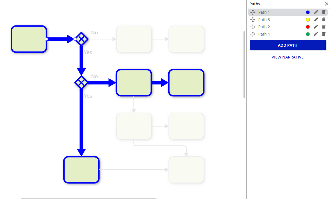Screen dimensions: 330x199
Task: Click the edit pencil icon for Path 2
Action: tap(316, 27)
